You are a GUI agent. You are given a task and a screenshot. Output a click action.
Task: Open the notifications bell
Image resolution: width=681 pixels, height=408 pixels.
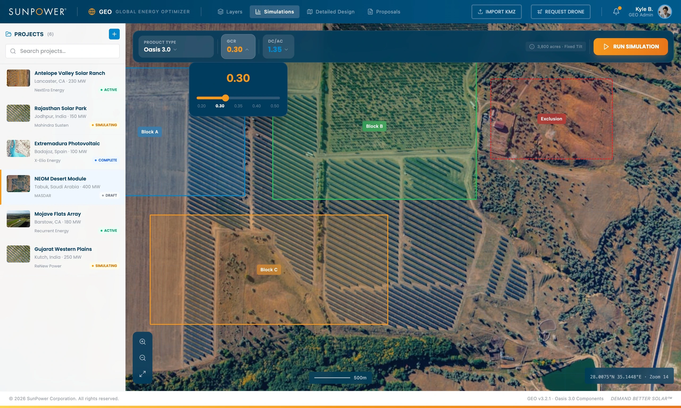tap(616, 11)
